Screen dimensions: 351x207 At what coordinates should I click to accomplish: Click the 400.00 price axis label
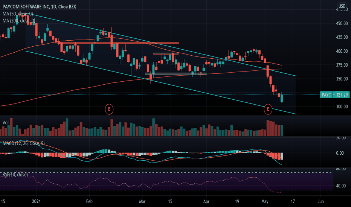point(342,51)
